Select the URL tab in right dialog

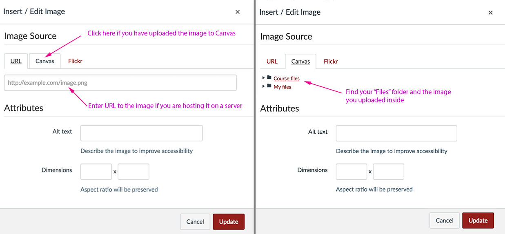click(x=272, y=62)
